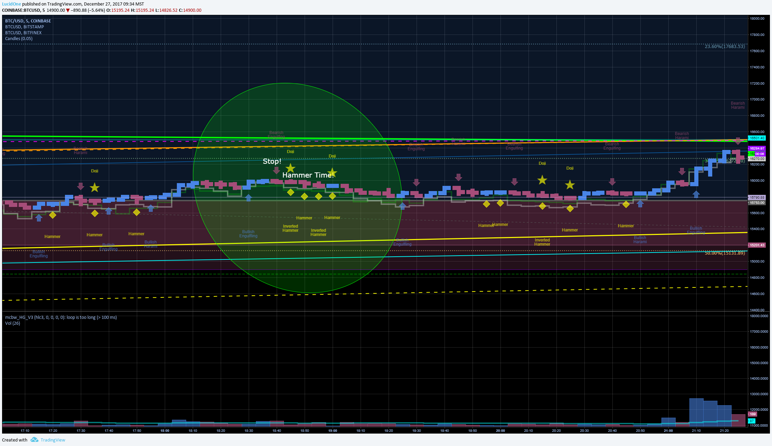The image size is (772, 446).
Task: Click the cyan 16501.40 price label
Action: (756, 138)
